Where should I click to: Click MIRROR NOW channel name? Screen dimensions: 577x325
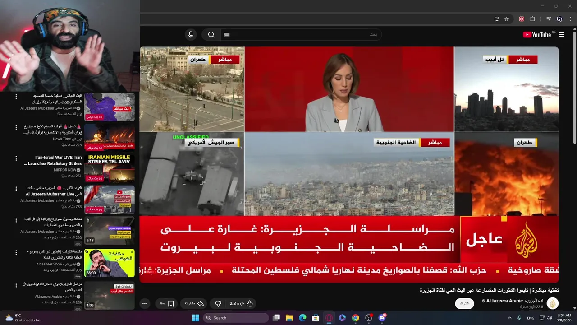(x=64, y=170)
